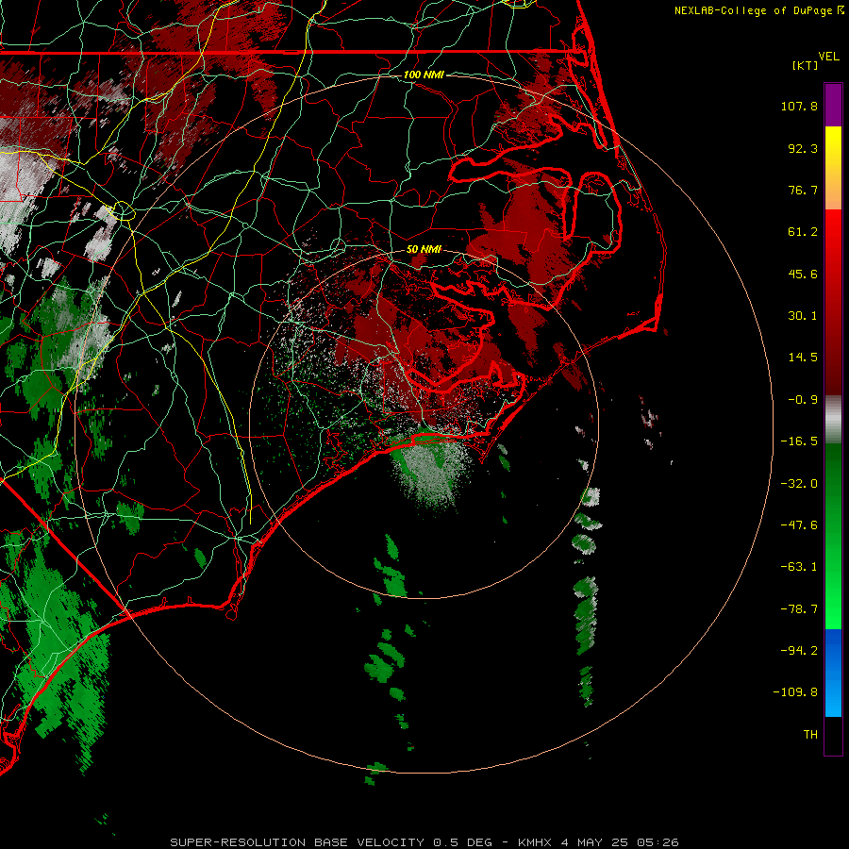This screenshot has height=849, width=849.
Task: Click the 92.3 velocity scale label
Action: (803, 148)
